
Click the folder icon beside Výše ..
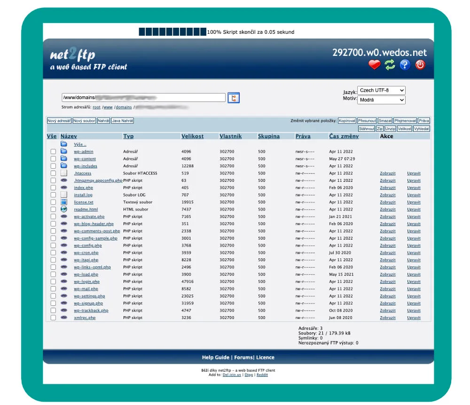click(64, 144)
